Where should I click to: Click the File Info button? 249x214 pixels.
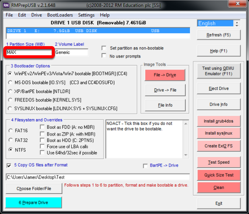click(x=165, y=105)
